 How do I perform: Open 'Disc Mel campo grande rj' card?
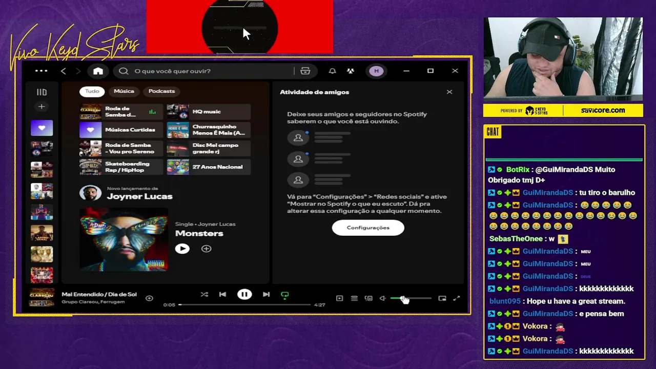tap(209, 149)
